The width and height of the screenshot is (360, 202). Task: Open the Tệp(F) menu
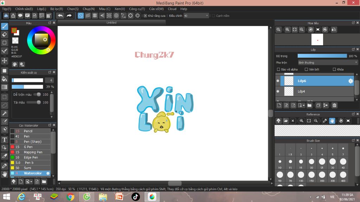[x=7, y=9]
